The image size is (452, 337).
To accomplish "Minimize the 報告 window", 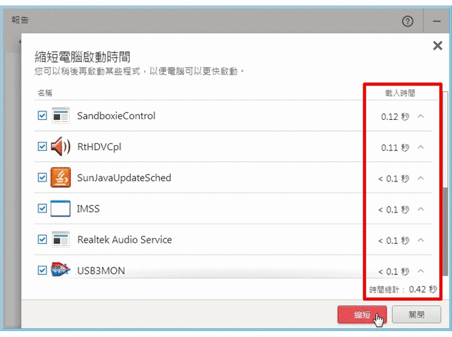I will click(x=437, y=21).
